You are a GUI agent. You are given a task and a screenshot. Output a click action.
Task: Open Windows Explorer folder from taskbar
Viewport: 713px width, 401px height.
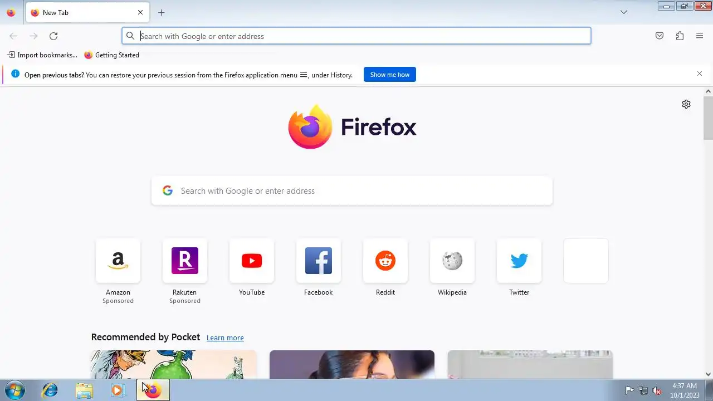[84, 390]
